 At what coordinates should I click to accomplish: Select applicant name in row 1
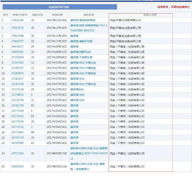tap(125, 20)
